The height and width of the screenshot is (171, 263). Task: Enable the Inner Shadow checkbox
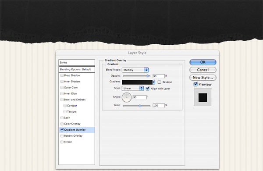click(62, 82)
